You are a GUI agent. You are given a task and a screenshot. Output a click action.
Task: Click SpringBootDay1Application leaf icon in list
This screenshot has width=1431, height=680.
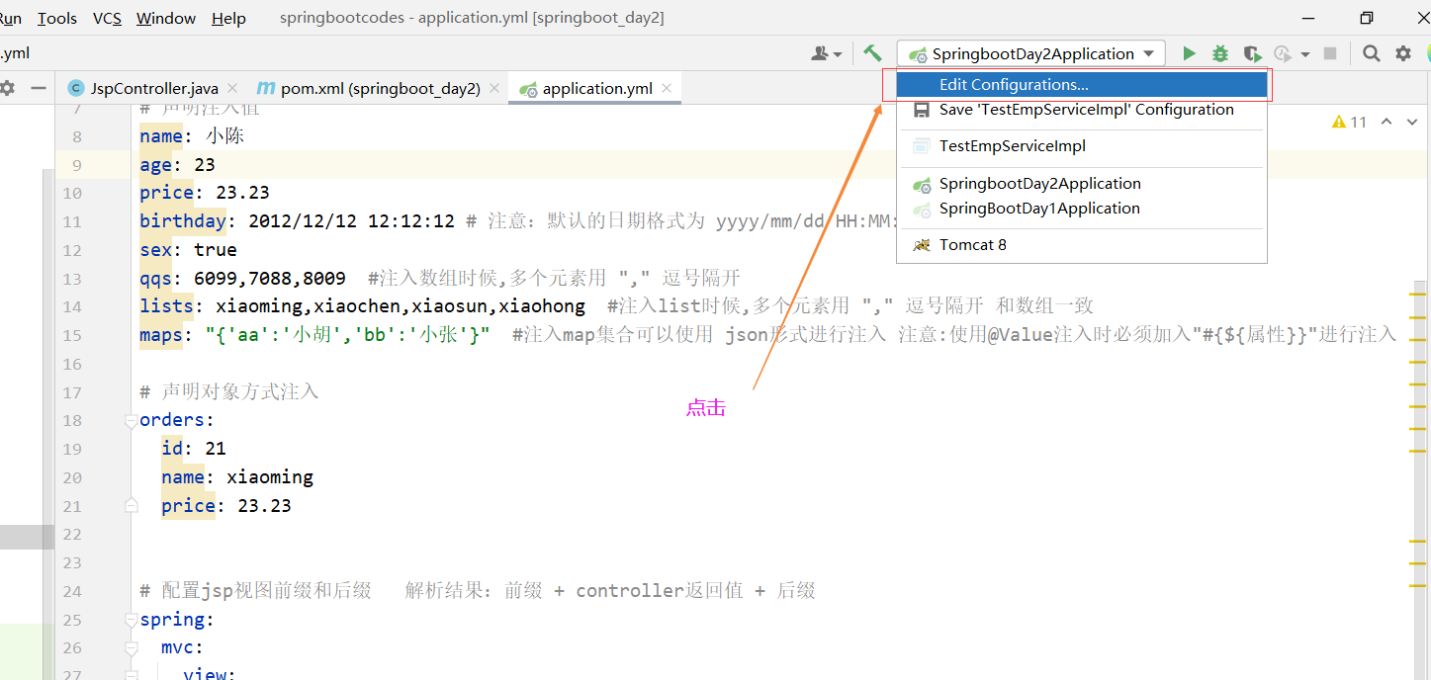[x=921, y=209]
